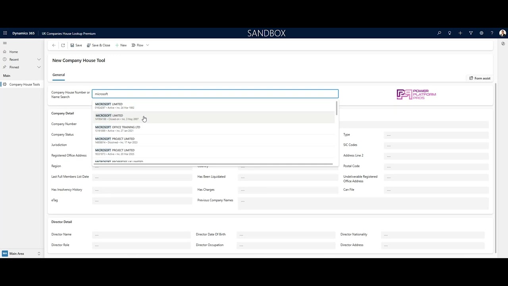
Task: Click the Director Name field
Action: (141, 235)
